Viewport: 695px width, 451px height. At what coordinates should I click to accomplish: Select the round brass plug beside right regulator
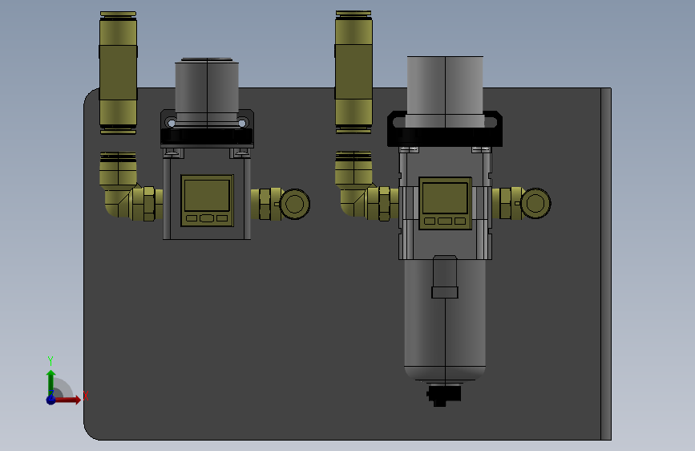coord(535,203)
